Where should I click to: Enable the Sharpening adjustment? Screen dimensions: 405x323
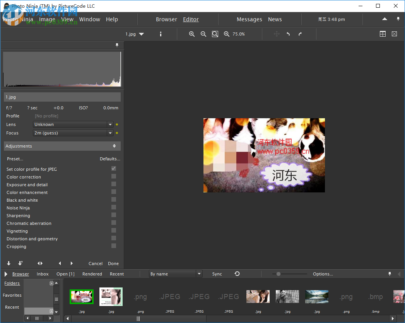click(113, 215)
